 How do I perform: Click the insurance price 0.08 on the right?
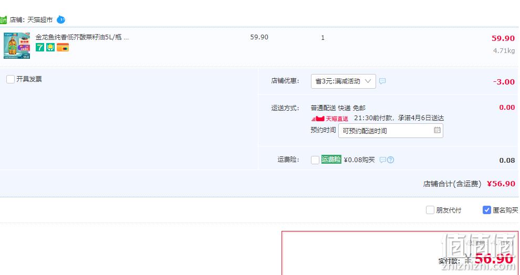(x=507, y=161)
